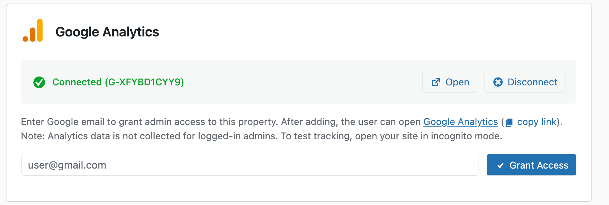Image resolution: width=609 pixels, height=205 pixels.
Task: Disconnect the Google Analytics property
Action: 525,82
